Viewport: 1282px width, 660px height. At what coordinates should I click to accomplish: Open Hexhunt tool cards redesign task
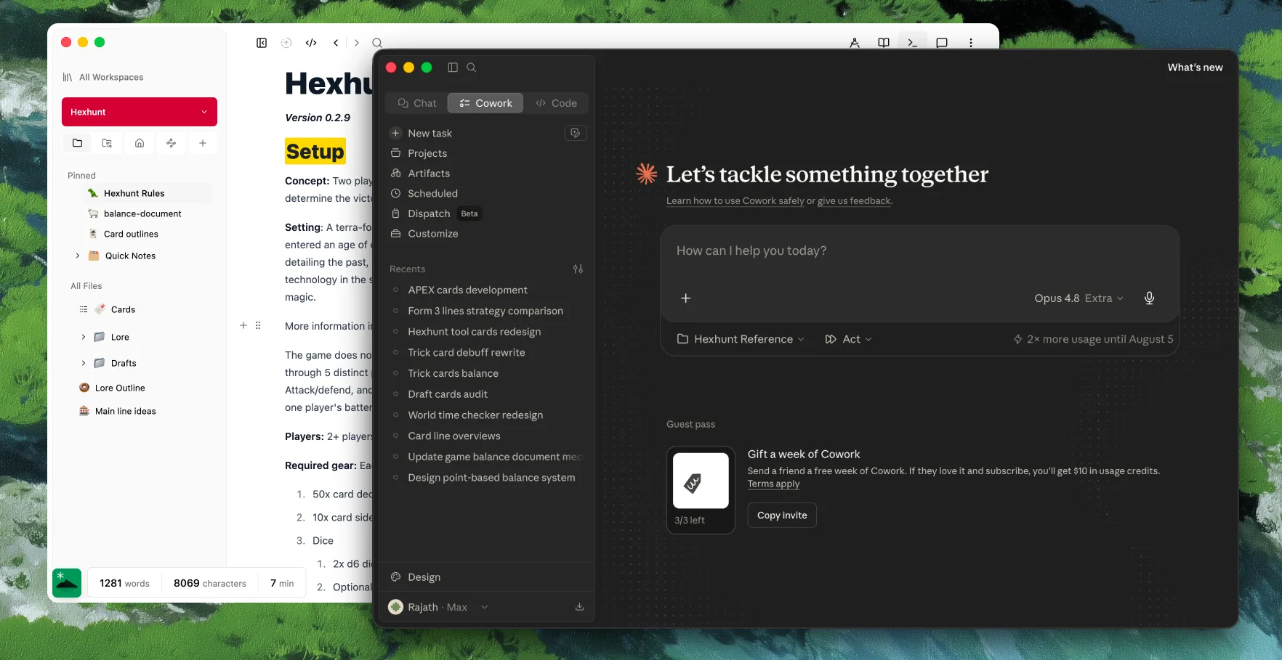click(474, 332)
